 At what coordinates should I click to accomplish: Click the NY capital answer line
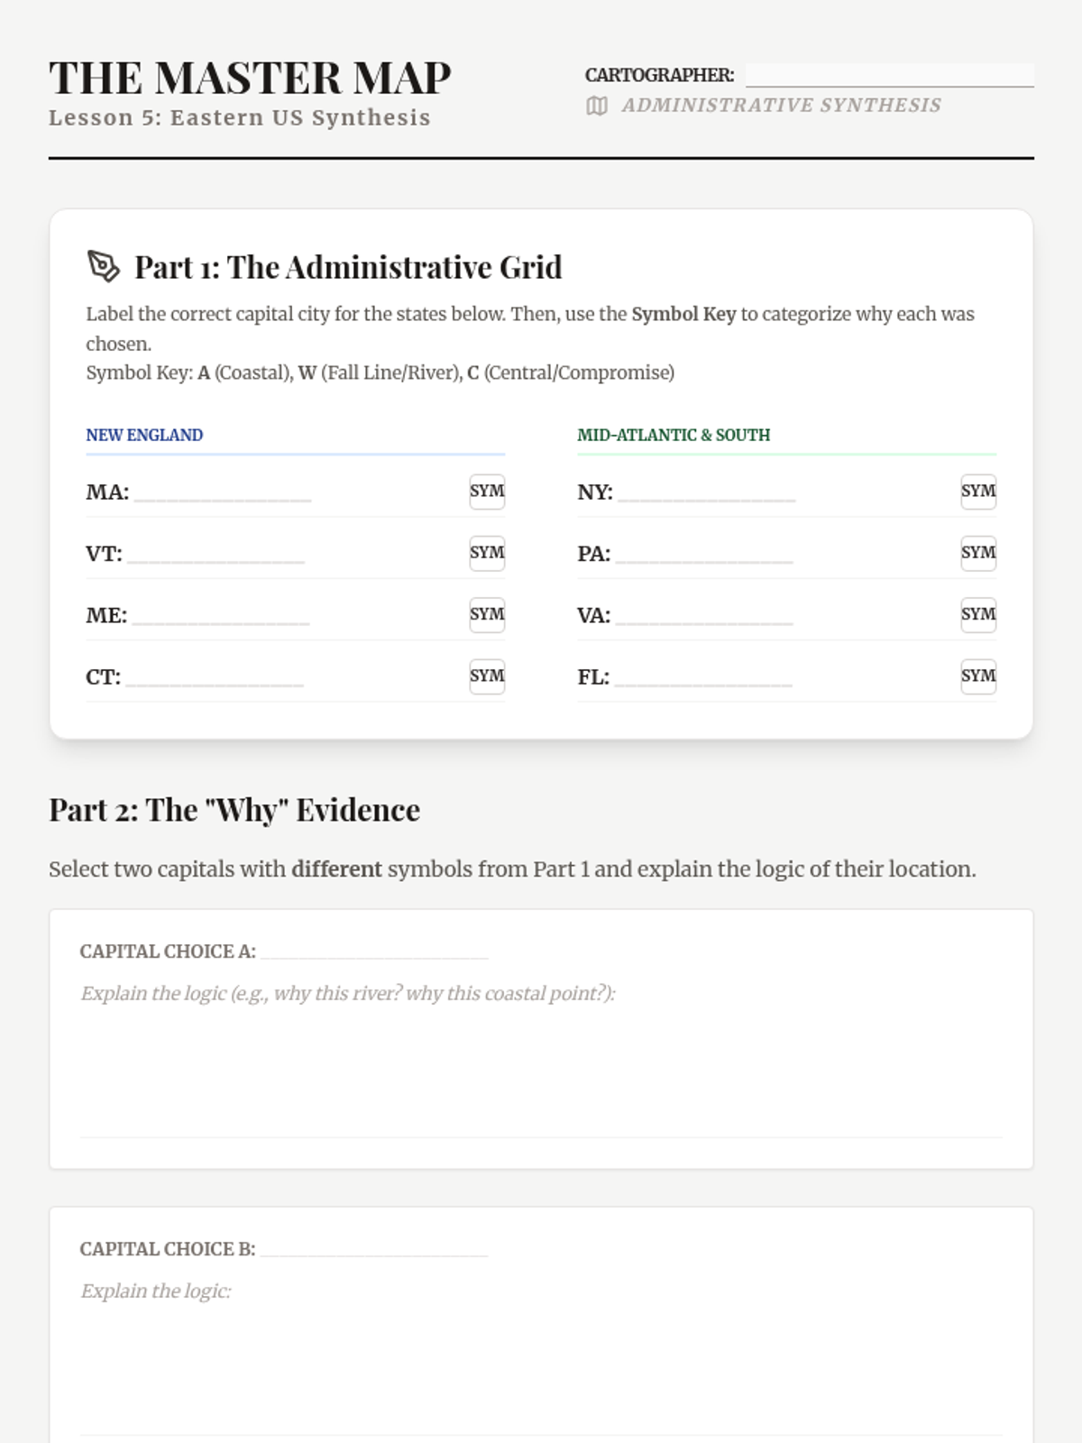706,492
